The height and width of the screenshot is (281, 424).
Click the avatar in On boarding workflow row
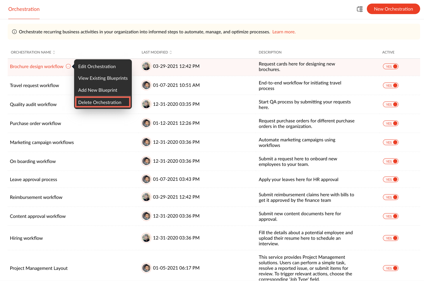tap(146, 161)
